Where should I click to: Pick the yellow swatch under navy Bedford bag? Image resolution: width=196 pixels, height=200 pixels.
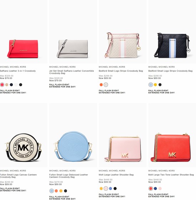pos(155,85)
